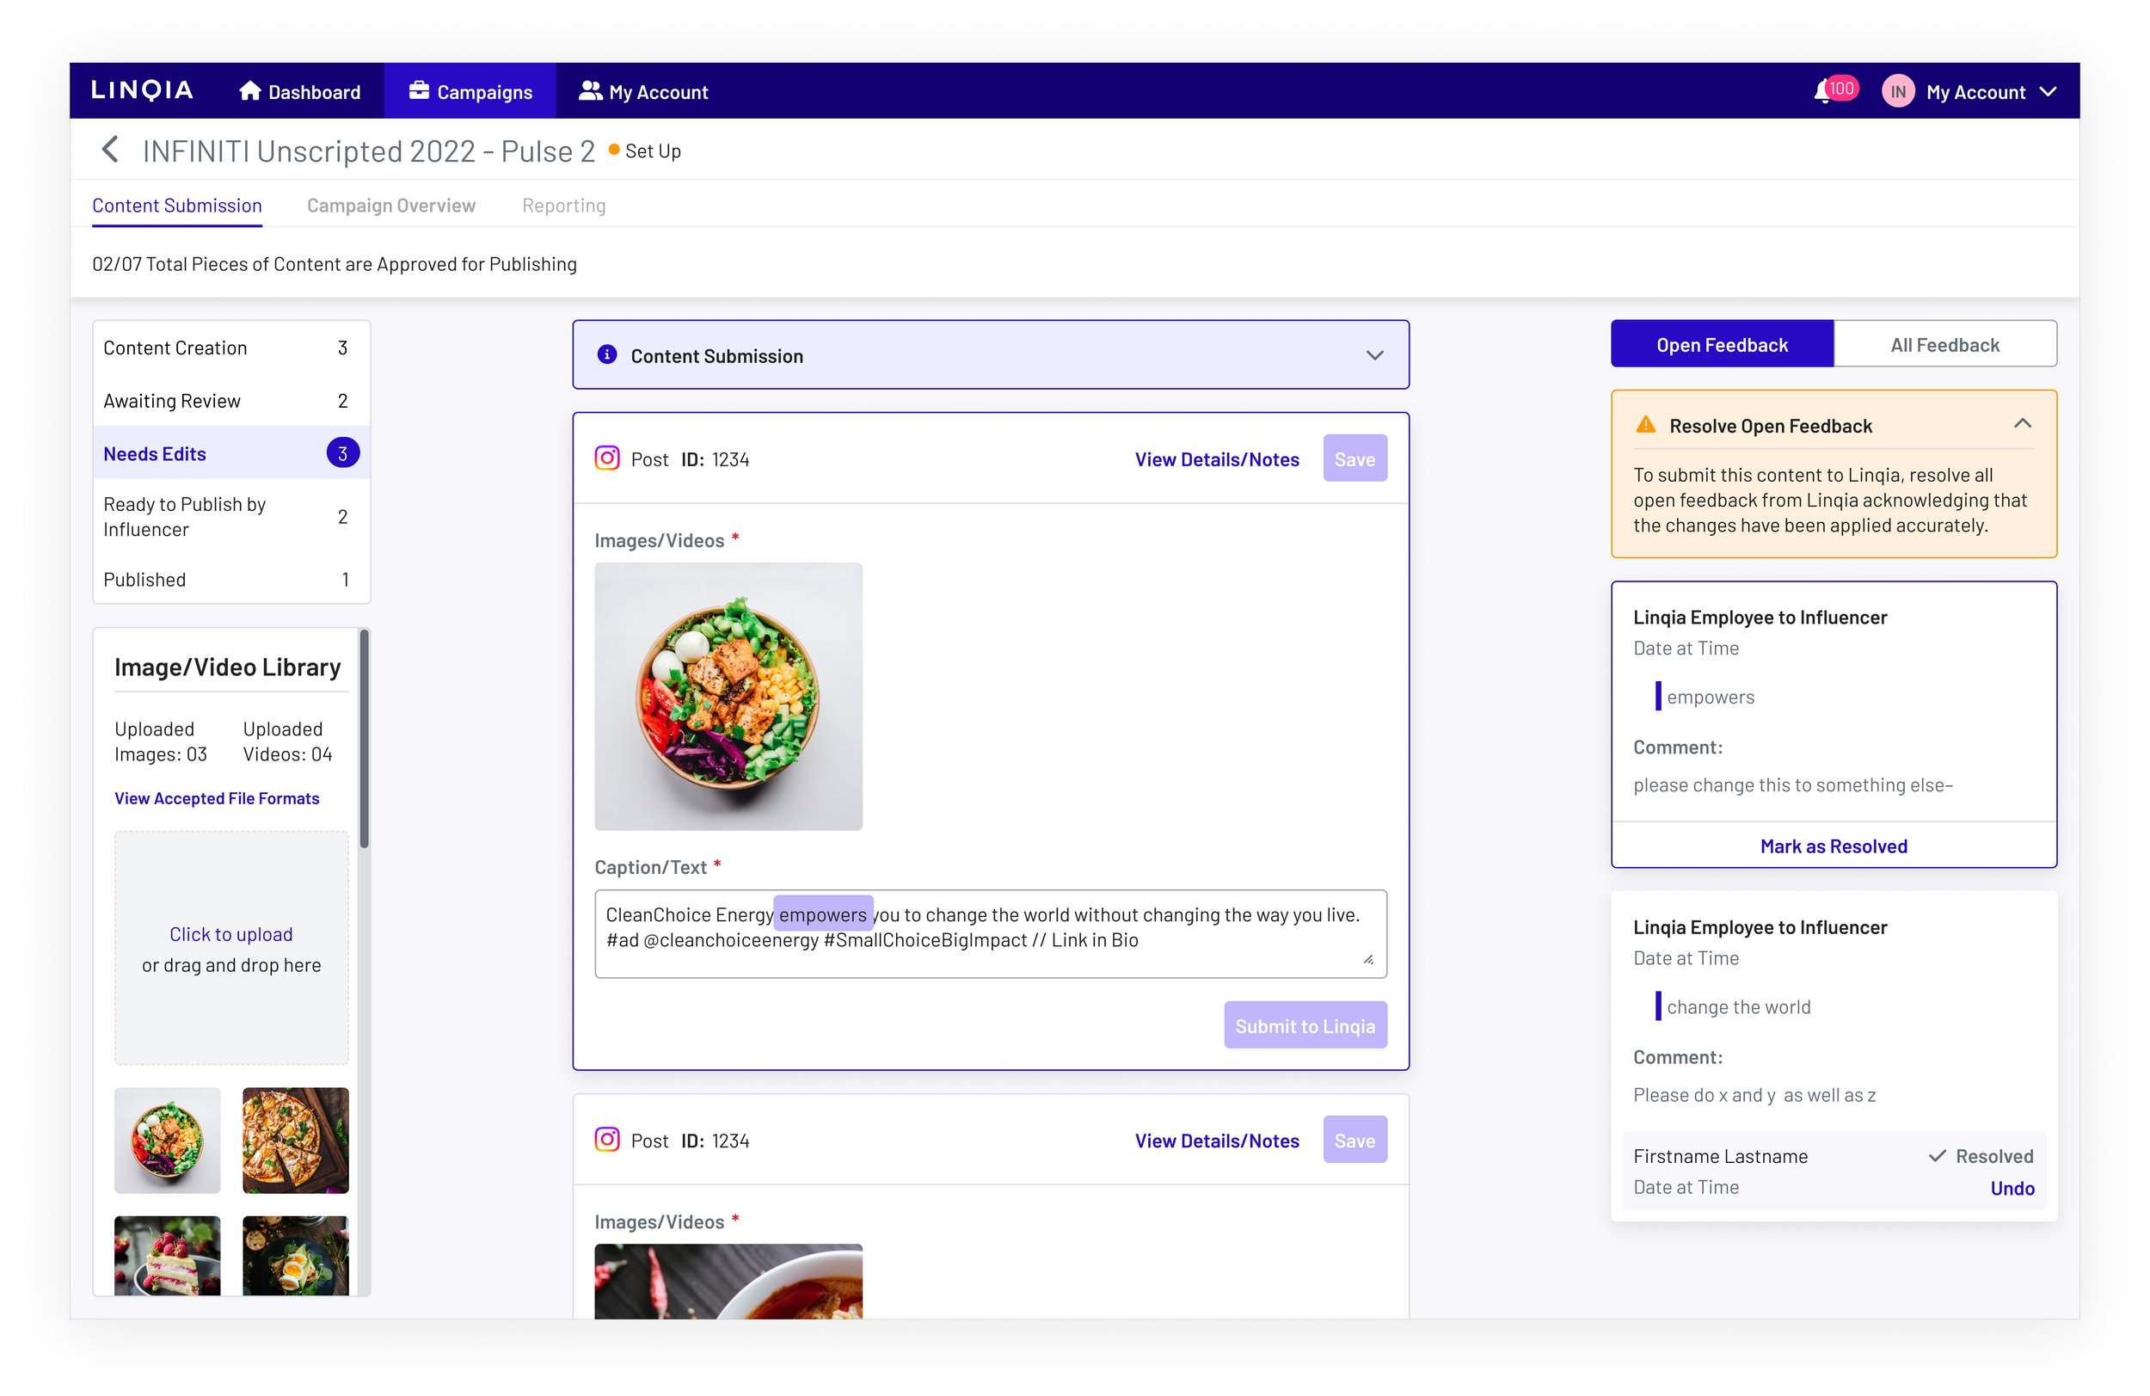The image size is (2150, 1396).
Task: Select the pizza thumbnail in library
Action: pyautogui.click(x=295, y=1140)
